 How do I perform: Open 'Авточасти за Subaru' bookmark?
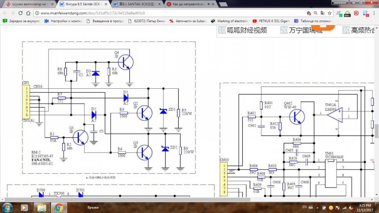pyautogui.click(x=188, y=21)
